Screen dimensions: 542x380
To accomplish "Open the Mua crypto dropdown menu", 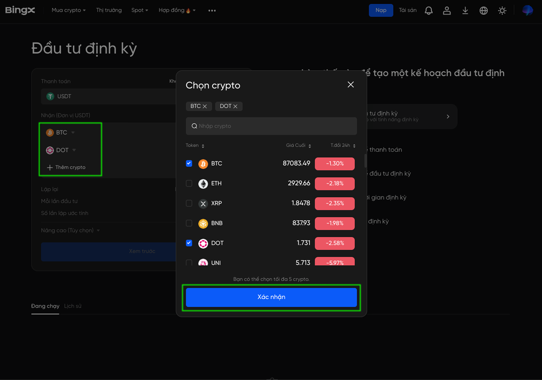I will coord(68,10).
